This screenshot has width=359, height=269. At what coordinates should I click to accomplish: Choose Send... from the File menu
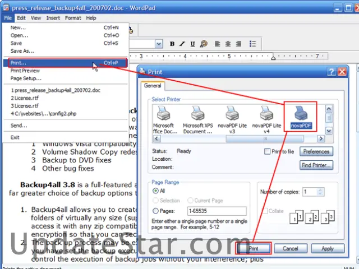point(66,126)
